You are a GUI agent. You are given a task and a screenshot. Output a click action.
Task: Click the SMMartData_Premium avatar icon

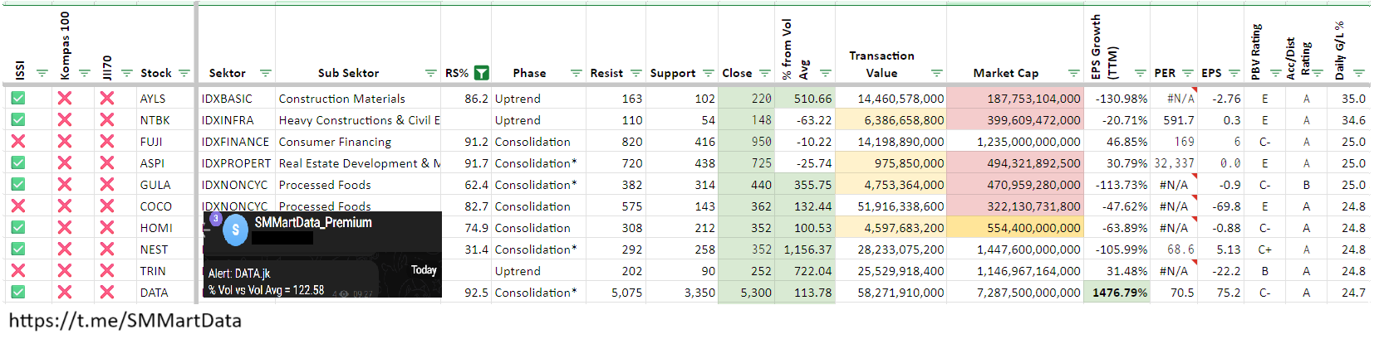click(x=235, y=230)
